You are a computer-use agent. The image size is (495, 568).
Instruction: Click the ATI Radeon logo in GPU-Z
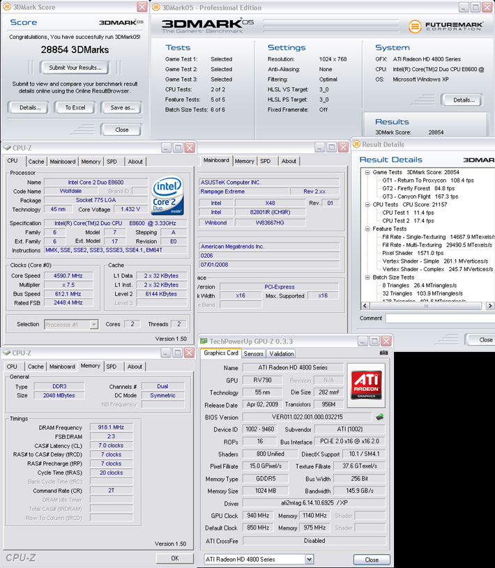[x=366, y=385]
